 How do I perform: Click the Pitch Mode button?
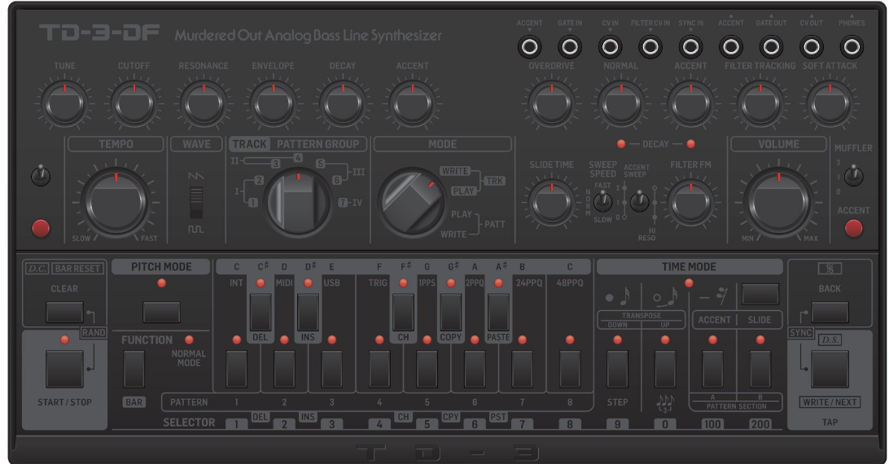pyautogui.click(x=161, y=312)
